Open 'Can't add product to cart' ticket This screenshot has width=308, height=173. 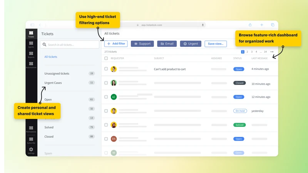(170, 69)
